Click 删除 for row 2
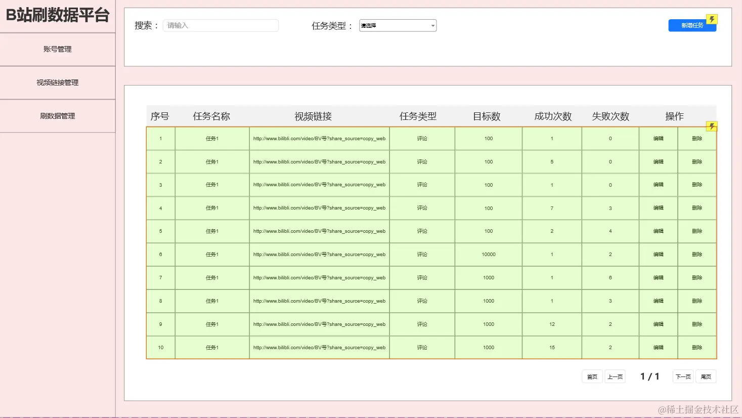742x418 pixels. tap(697, 162)
